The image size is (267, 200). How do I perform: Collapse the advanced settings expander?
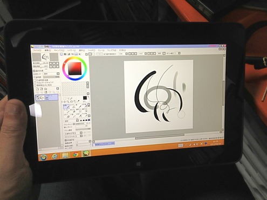[66, 140]
